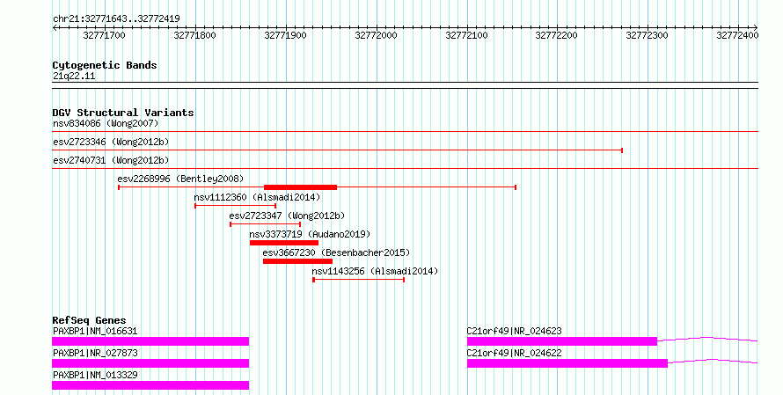This screenshot has height=395, width=783.
Task: Click the chr21:32771643..32772419 region label
Action: (116, 18)
